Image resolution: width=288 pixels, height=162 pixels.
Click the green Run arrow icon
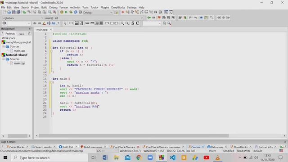click(x=66, y=12)
